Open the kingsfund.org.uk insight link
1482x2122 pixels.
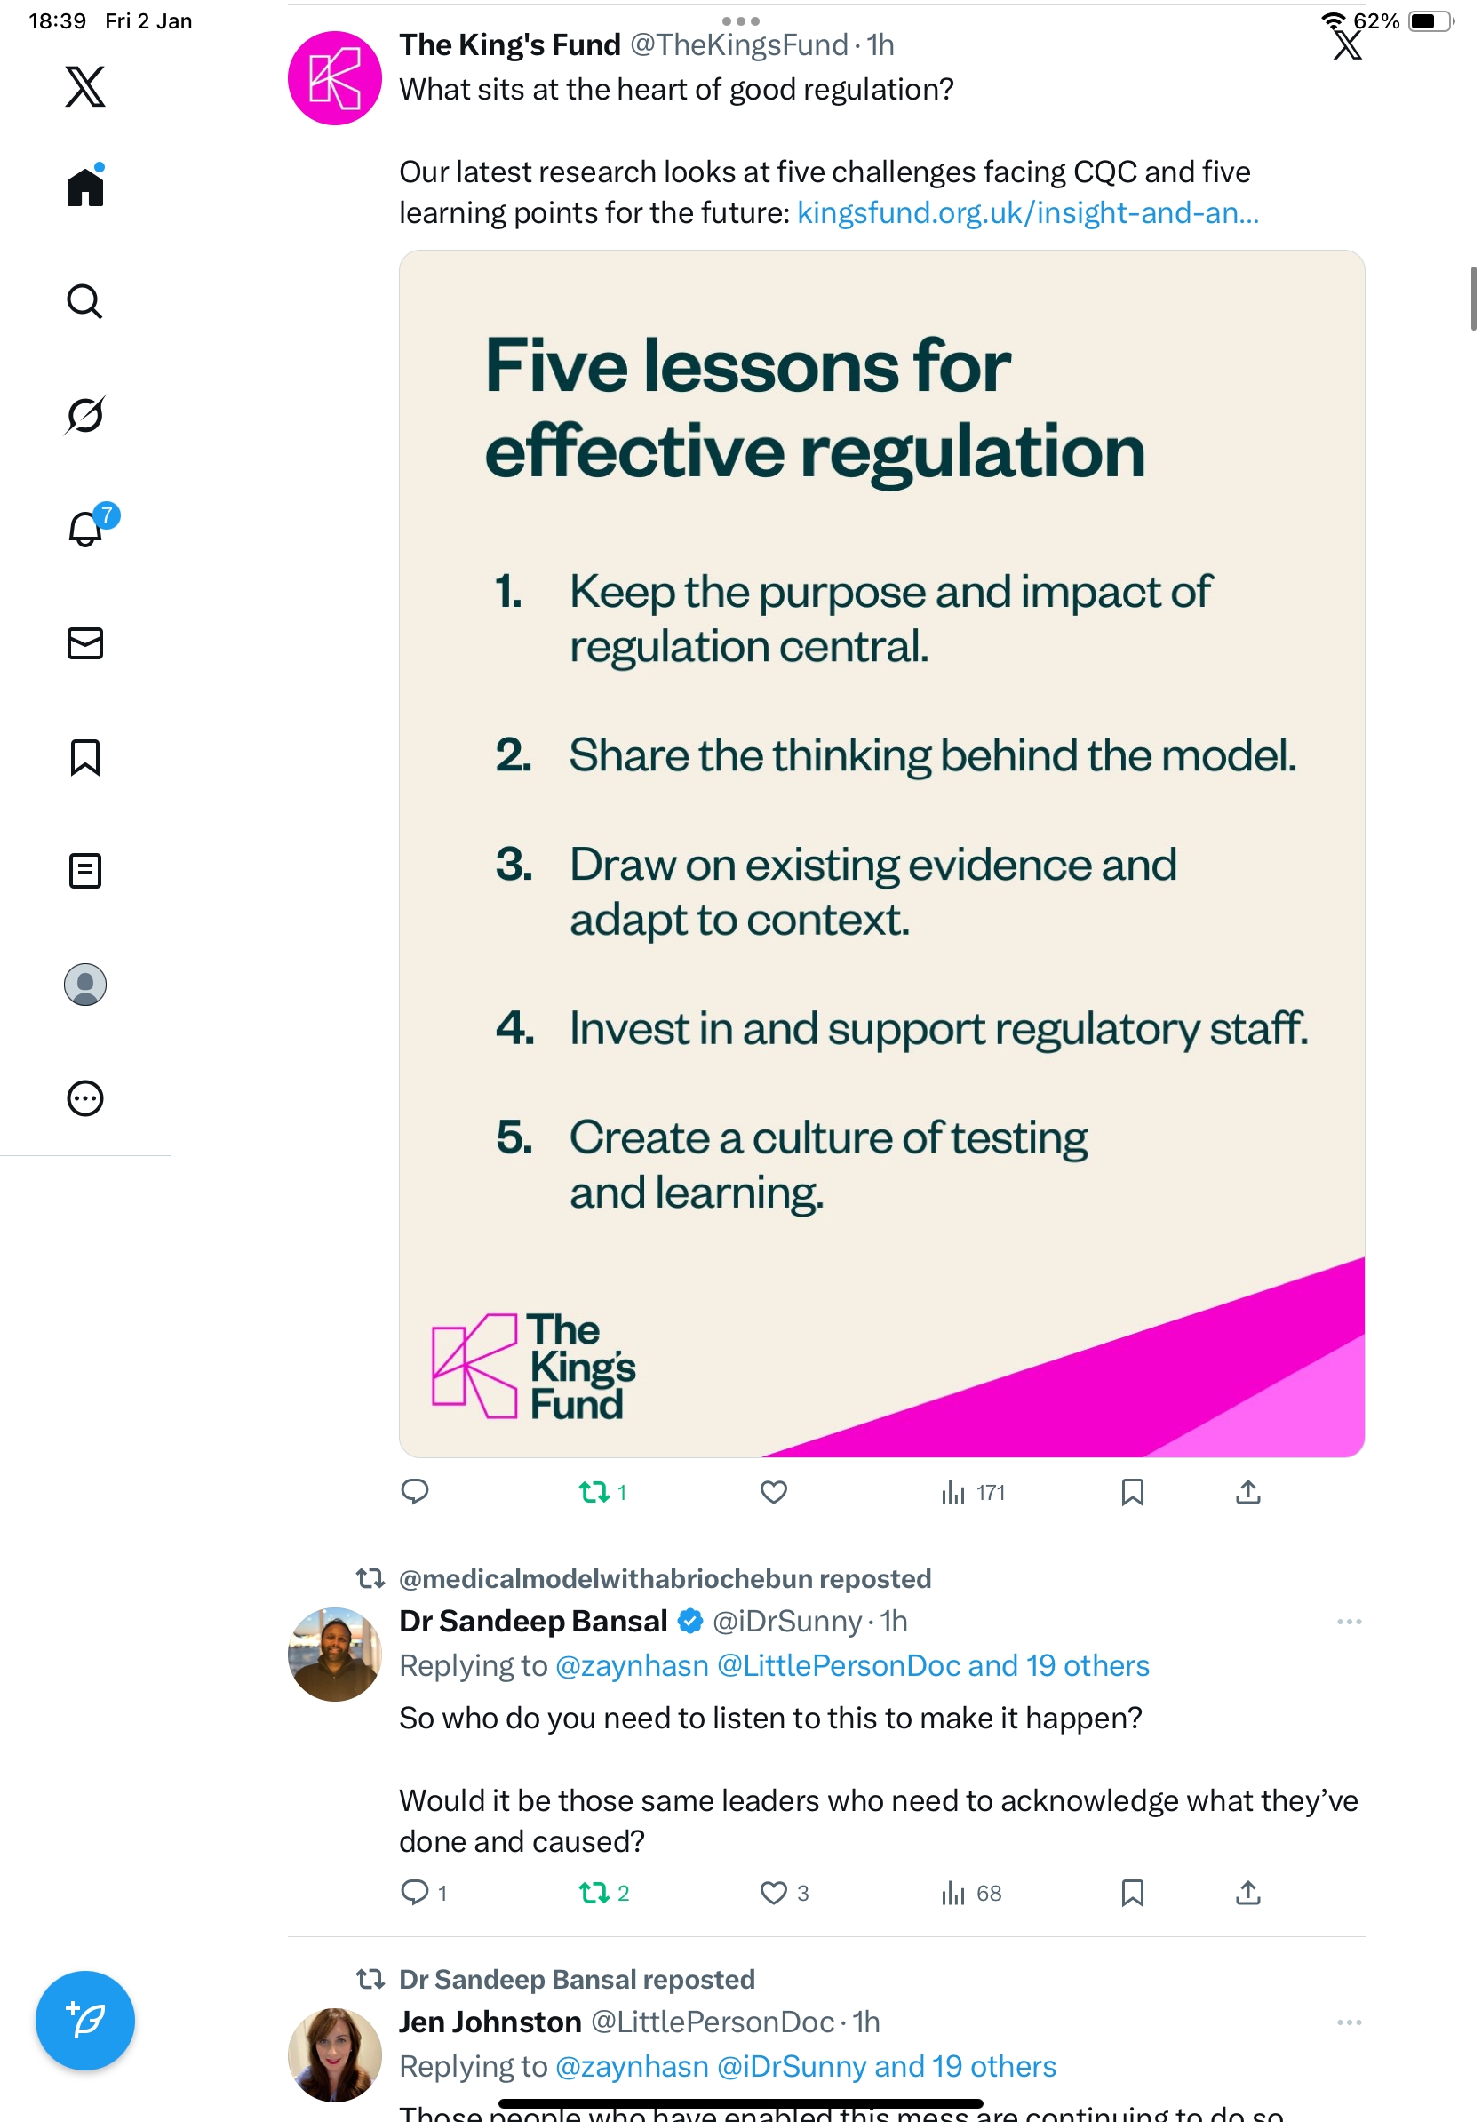coord(1026,213)
